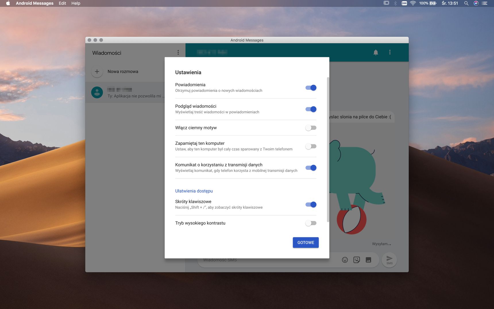Screen dimensions: 494x309
Task: Click Bluetooth icon in menu bar
Action: 395,3
